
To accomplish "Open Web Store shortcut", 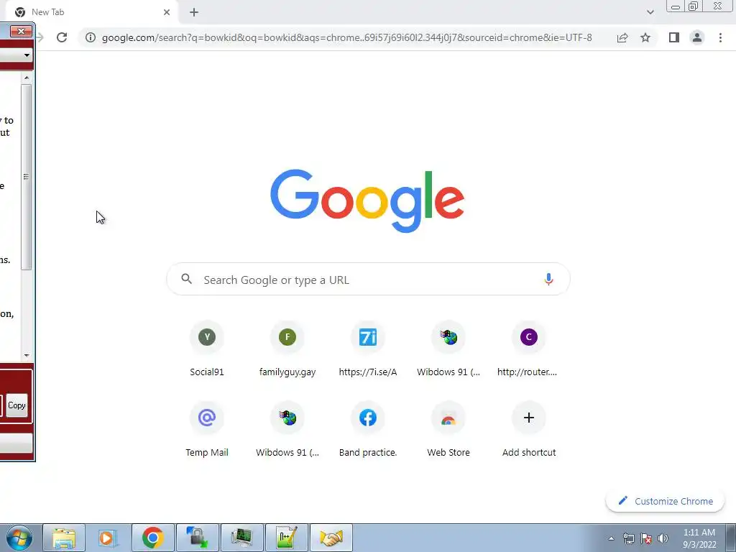I will click(x=448, y=431).
